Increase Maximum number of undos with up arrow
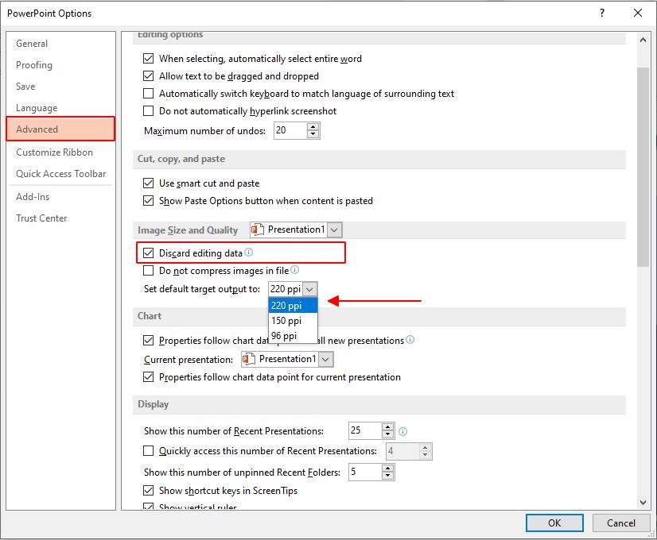657x540 pixels. click(x=313, y=126)
